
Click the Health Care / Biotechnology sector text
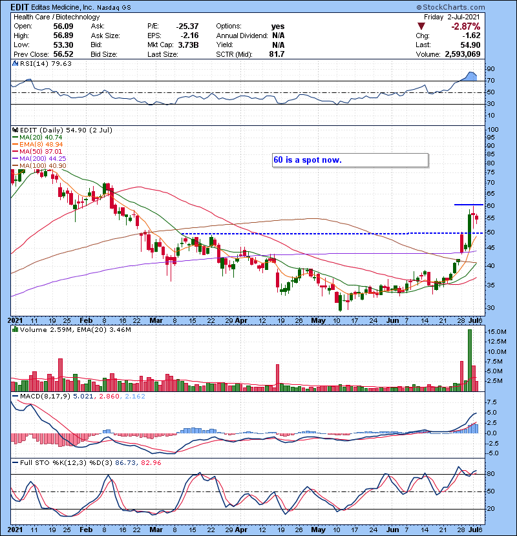(56, 17)
